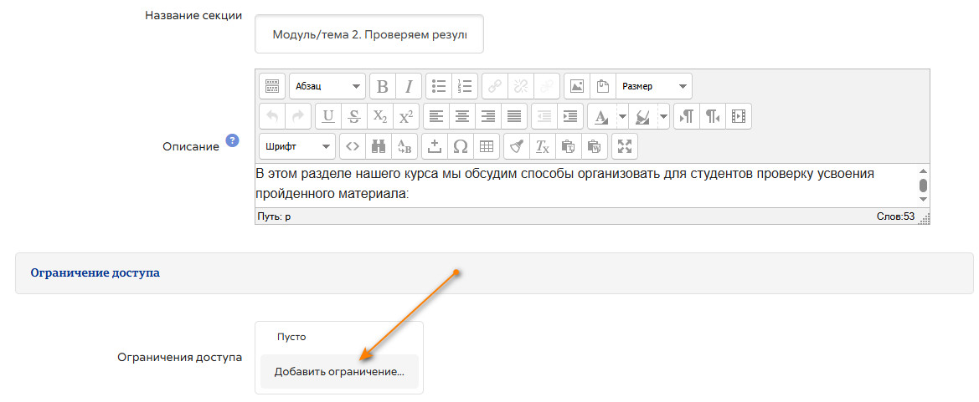
Task: Click the 'Путь: p' status path
Action: [x=274, y=216]
